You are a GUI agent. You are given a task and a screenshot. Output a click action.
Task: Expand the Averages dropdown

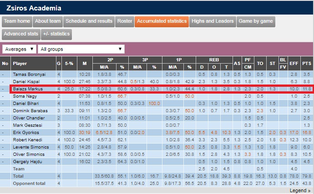coord(19,49)
